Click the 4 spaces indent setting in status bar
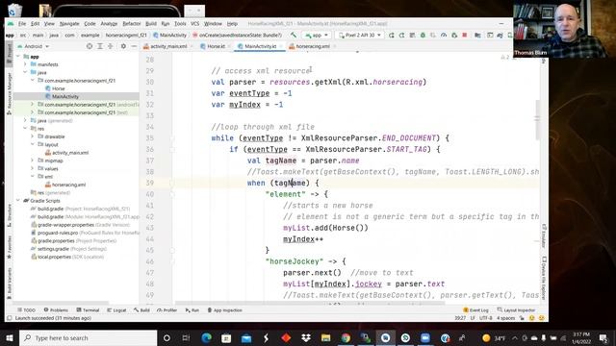The height and width of the screenshot is (346, 616). point(505,318)
